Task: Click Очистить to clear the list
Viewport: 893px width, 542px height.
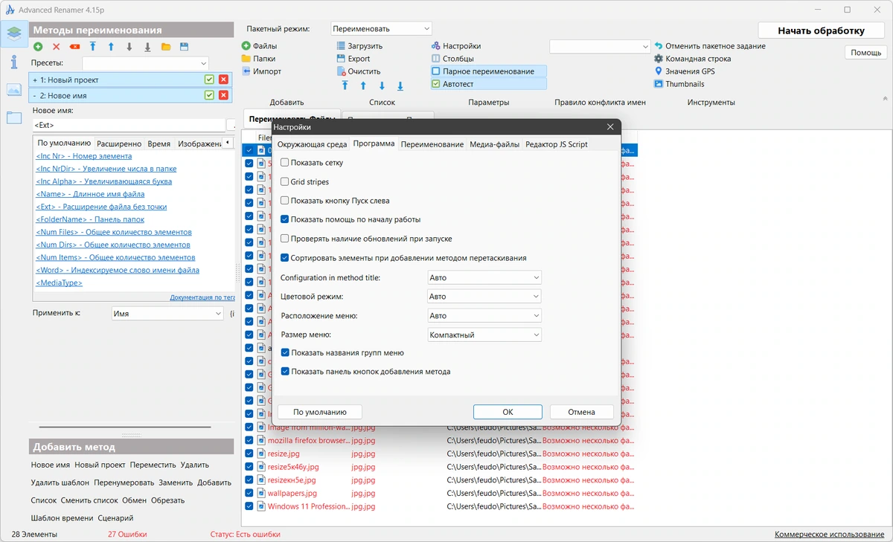Action: point(359,71)
